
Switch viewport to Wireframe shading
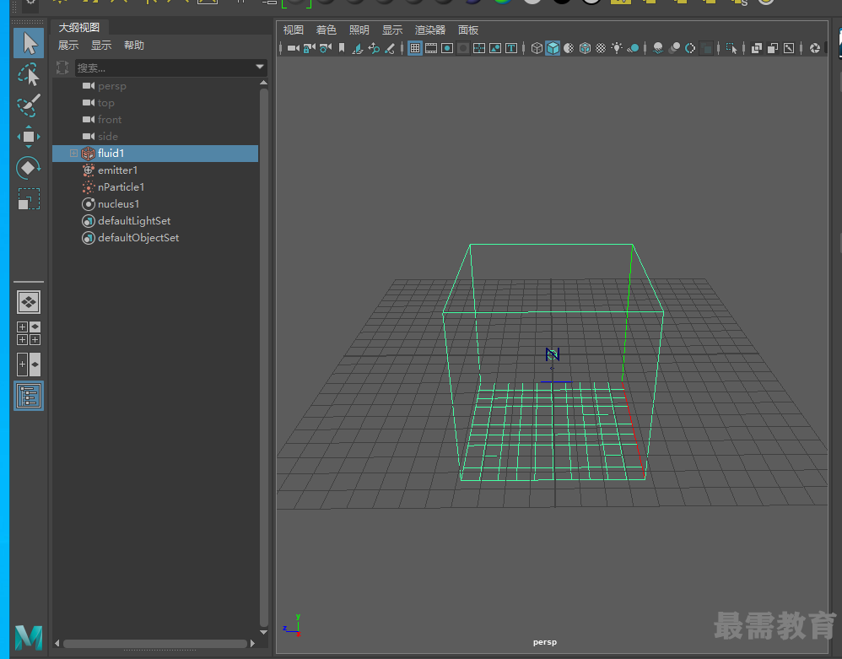click(537, 48)
